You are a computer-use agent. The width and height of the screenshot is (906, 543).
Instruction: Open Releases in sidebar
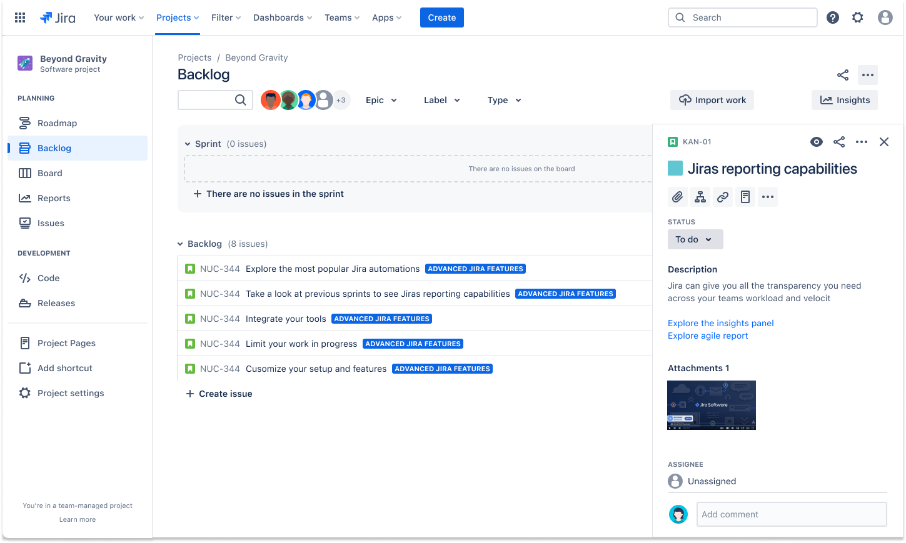click(78, 303)
